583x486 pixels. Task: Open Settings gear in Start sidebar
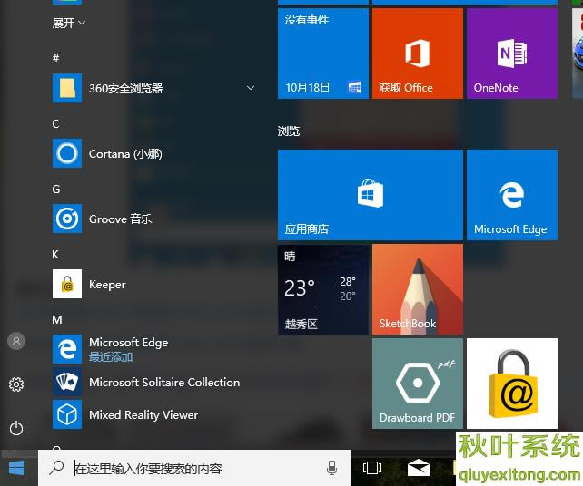click(16, 384)
